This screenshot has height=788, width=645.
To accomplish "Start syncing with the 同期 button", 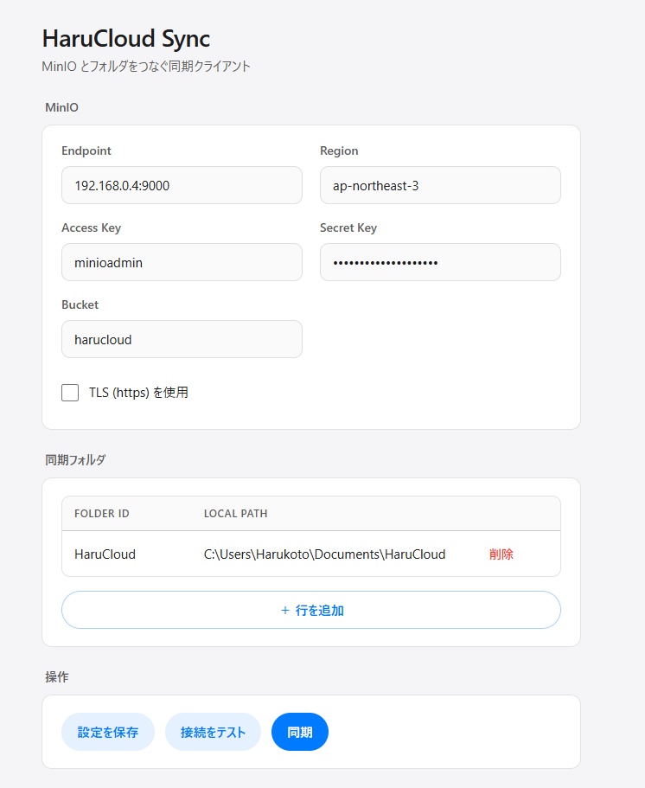I will point(300,732).
